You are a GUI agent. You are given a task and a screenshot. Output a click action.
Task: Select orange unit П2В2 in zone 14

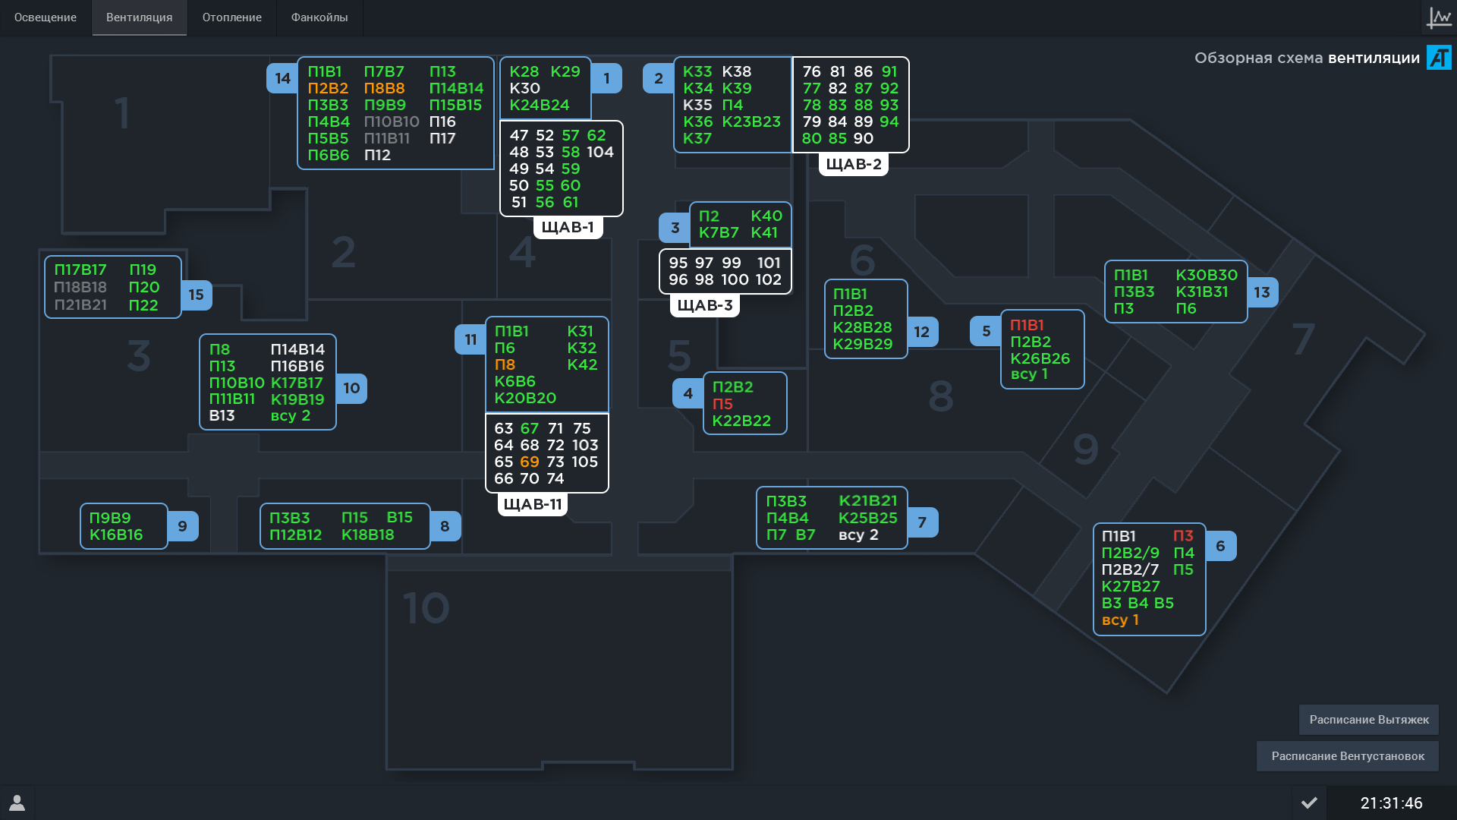(x=328, y=88)
